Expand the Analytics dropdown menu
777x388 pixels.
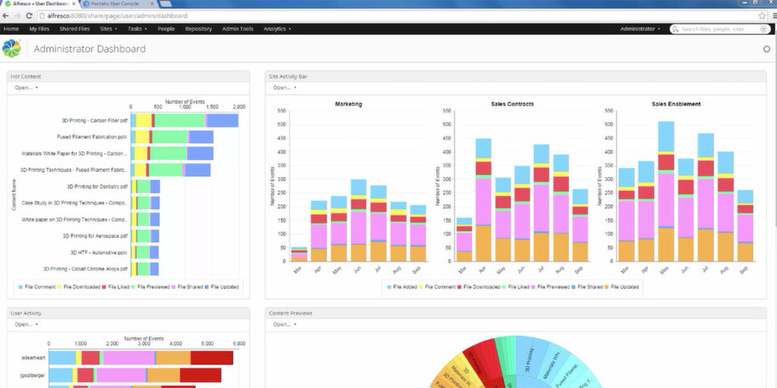tap(277, 29)
